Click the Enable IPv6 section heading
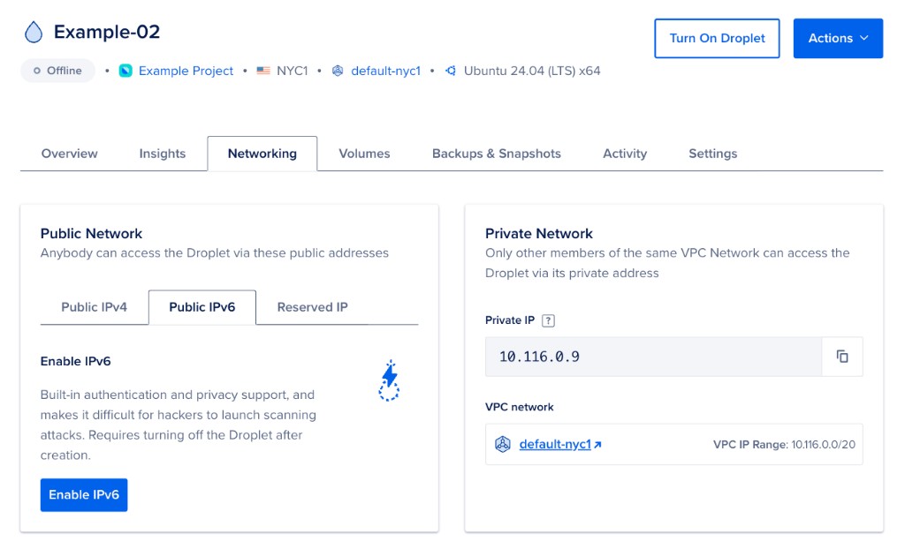The height and width of the screenshot is (549, 905). (76, 361)
